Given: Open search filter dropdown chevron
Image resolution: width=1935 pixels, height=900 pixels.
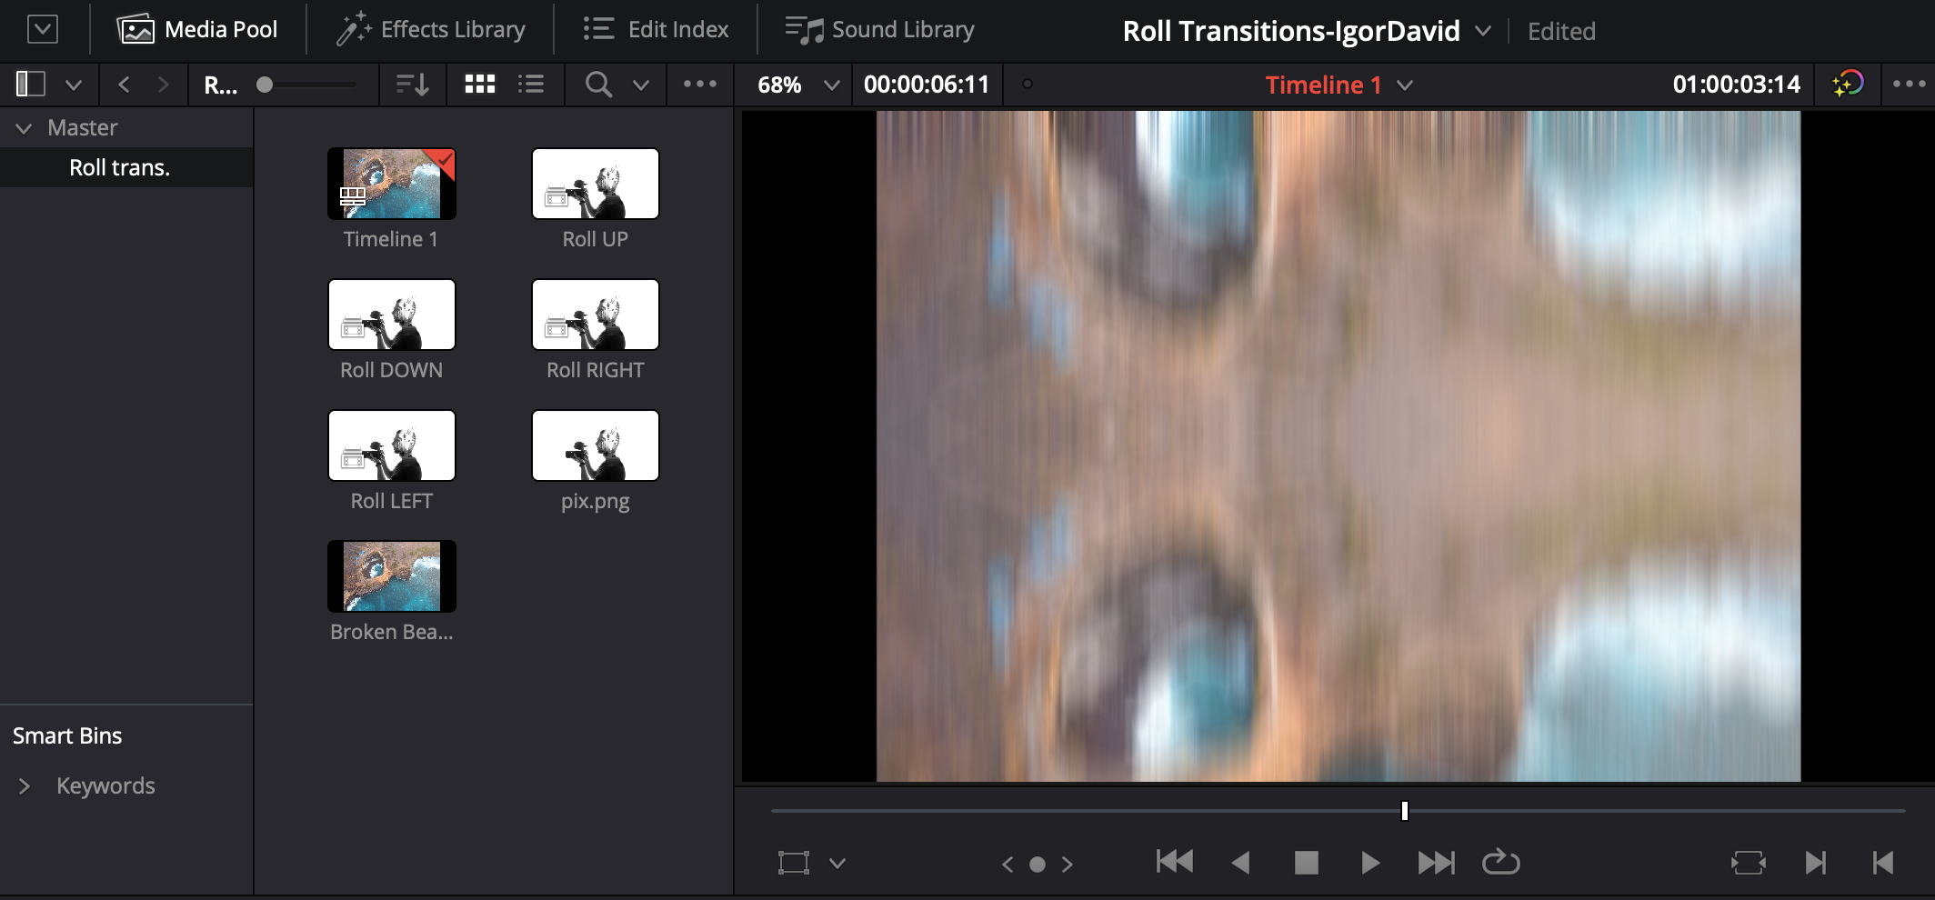Looking at the screenshot, I should pos(641,85).
